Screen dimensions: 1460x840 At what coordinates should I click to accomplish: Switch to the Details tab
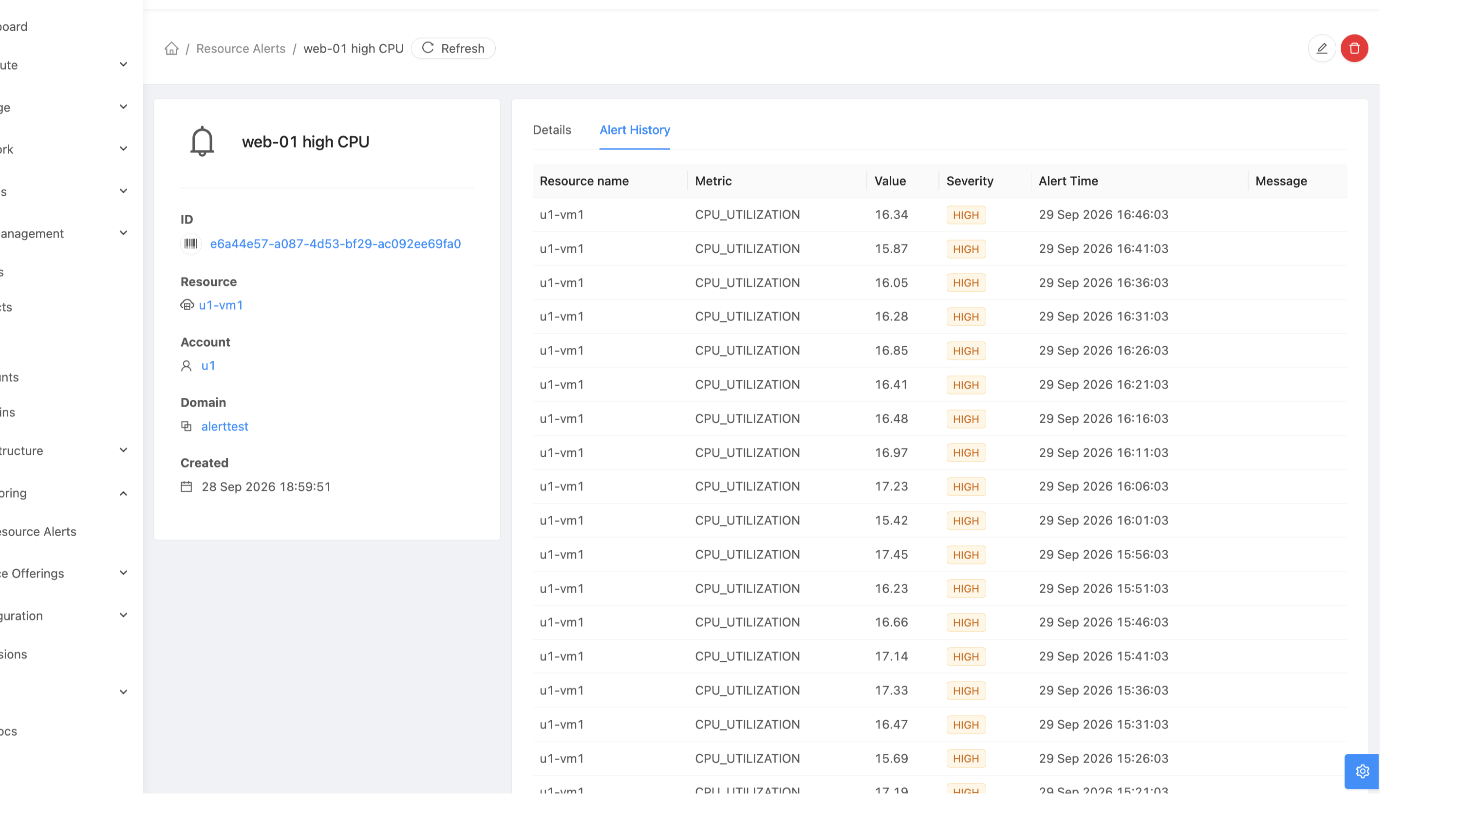click(552, 131)
